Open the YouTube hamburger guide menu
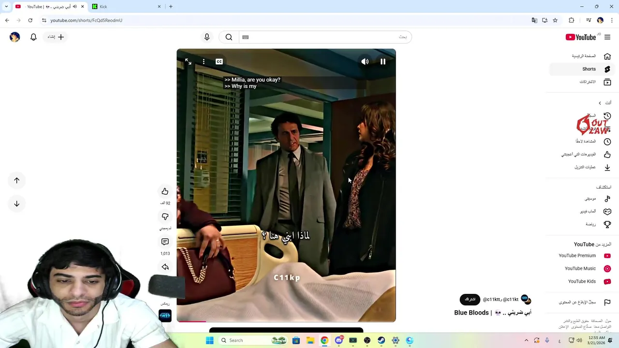Screen dimensions: 619x348 click(x=607, y=37)
